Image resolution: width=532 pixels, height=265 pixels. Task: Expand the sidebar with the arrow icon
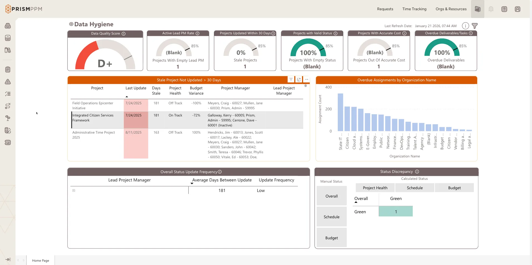8,259
